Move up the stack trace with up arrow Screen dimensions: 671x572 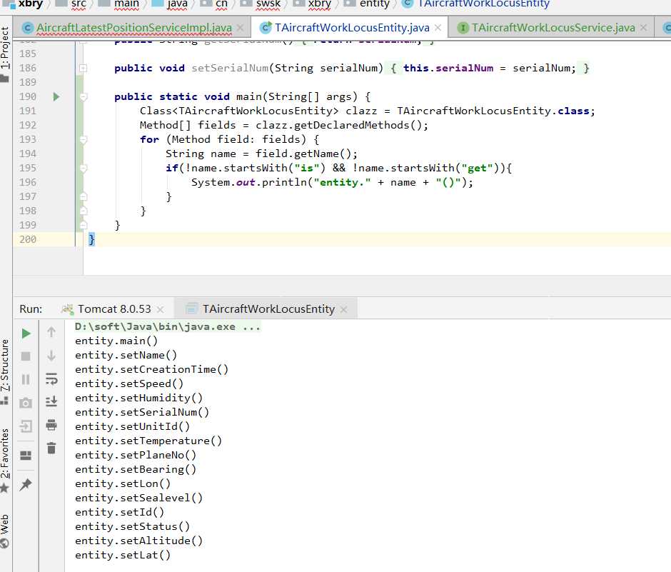pos(51,332)
